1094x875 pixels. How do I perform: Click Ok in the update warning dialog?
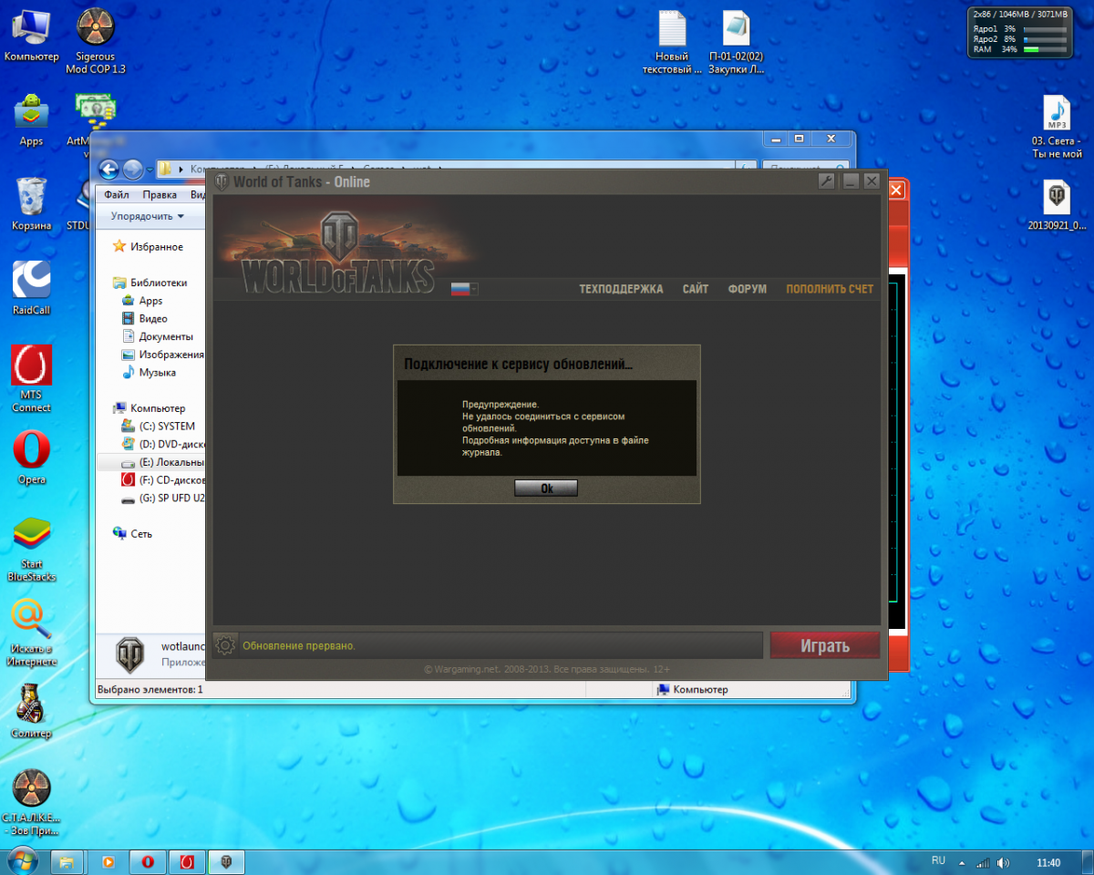coord(545,489)
